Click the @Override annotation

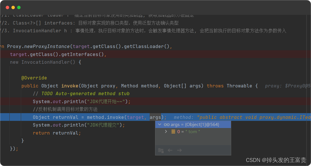point(34,78)
